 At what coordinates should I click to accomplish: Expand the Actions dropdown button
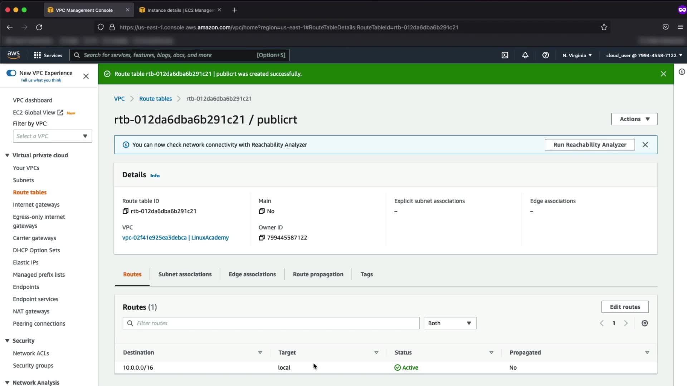[x=634, y=119]
